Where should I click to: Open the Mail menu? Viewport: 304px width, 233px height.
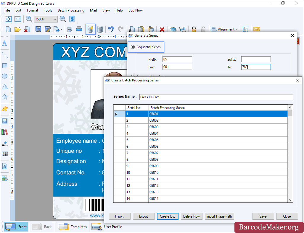(93, 10)
